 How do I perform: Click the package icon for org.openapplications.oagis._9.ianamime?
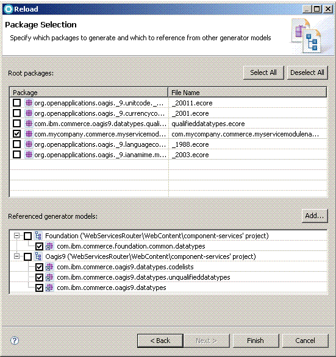[29, 155]
